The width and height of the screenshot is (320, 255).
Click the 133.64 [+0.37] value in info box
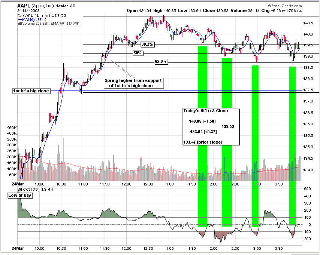point(203,132)
